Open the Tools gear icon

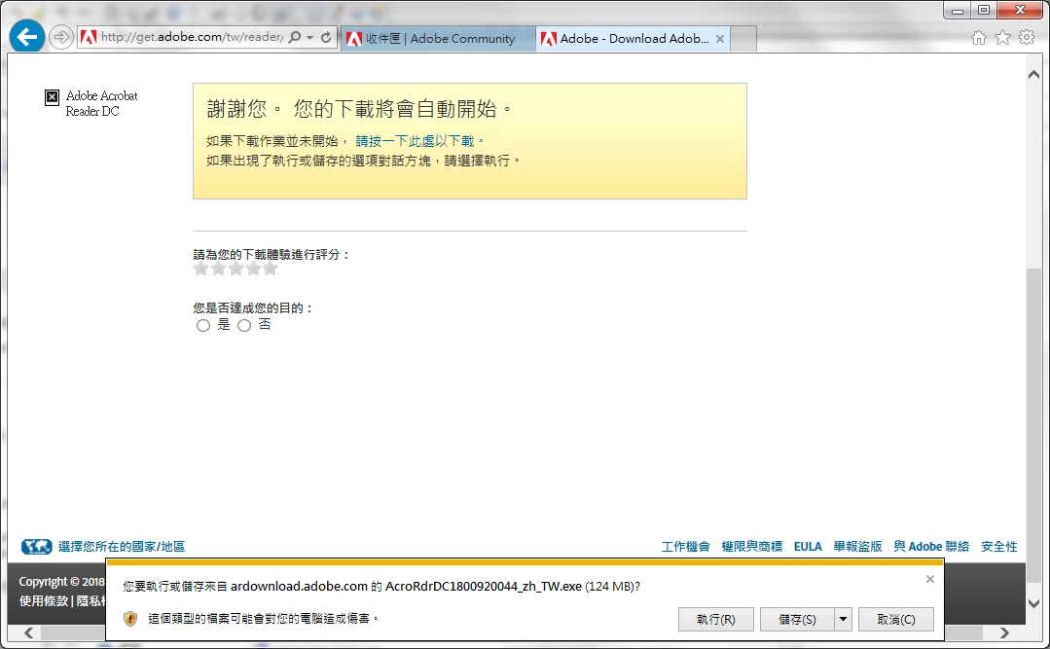click(x=1027, y=38)
